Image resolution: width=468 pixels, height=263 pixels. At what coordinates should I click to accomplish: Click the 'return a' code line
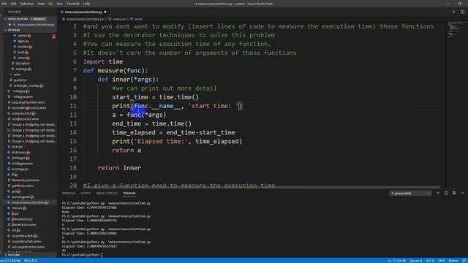click(127, 150)
